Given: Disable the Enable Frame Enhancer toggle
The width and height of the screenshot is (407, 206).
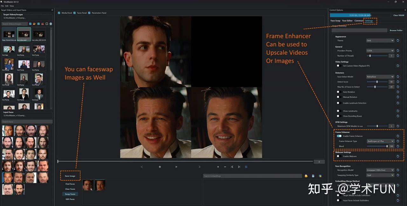Looking at the screenshot, I should pos(339,136).
